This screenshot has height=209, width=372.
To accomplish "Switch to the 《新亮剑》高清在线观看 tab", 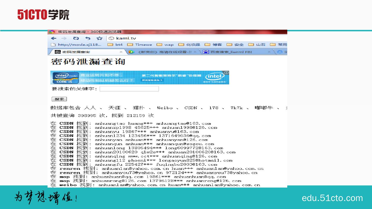I will click(163, 52).
